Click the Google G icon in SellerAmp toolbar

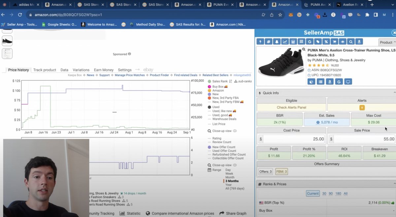coord(310,42)
